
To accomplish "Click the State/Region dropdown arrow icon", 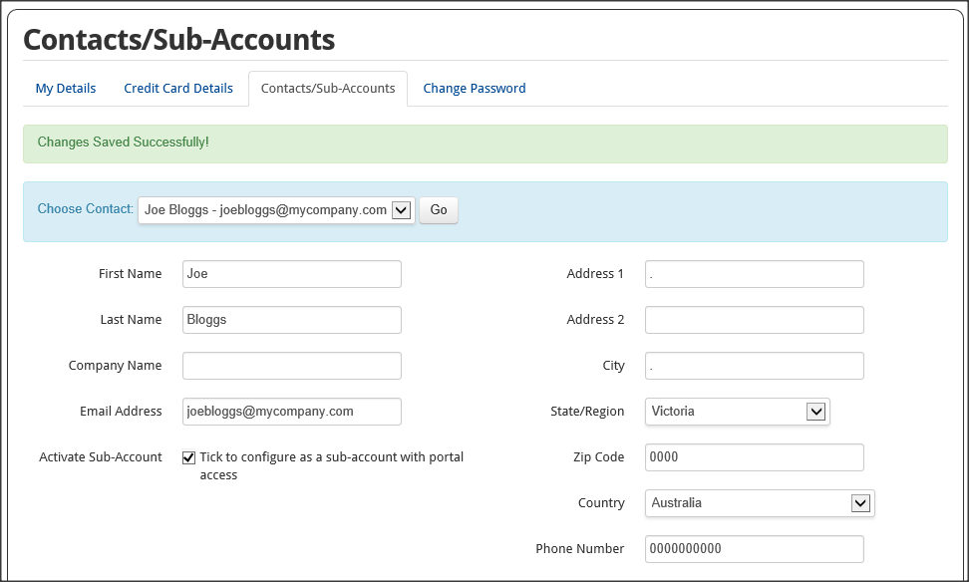I will 815,412.
